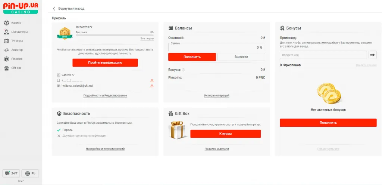Go to Pincoins menu item
The width and height of the screenshot is (382, 185).
(17, 59)
